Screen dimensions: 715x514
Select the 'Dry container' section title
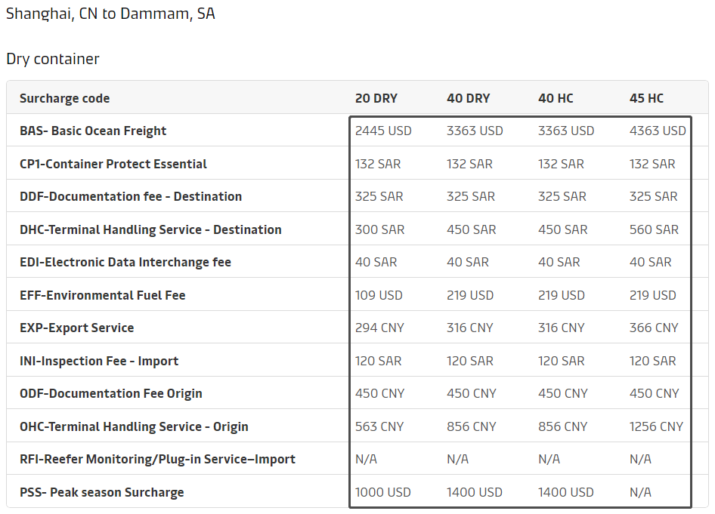click(53, 59)
